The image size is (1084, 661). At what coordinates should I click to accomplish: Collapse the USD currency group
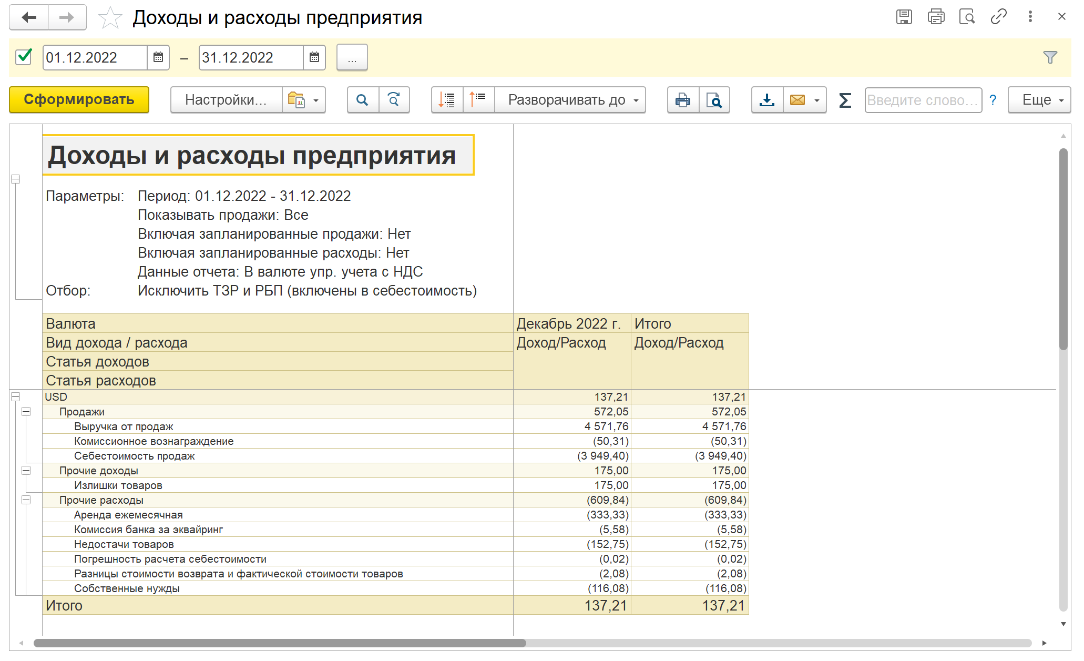tap(16, 397)
